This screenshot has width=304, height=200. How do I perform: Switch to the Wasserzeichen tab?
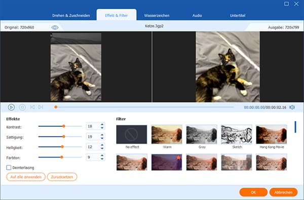pos(157,16)
